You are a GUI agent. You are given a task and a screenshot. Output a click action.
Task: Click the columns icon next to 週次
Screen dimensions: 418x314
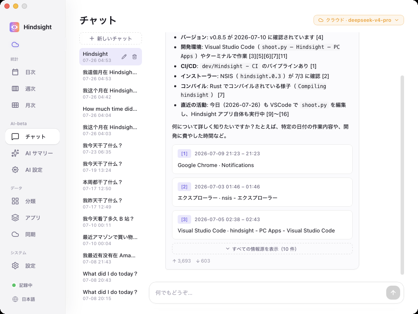[x=15, y=89]
